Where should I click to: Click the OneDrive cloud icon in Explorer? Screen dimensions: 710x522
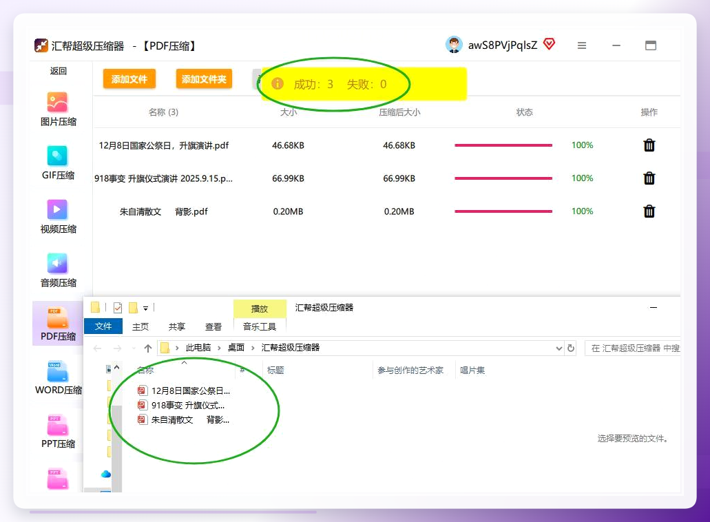tap(106, 474)
